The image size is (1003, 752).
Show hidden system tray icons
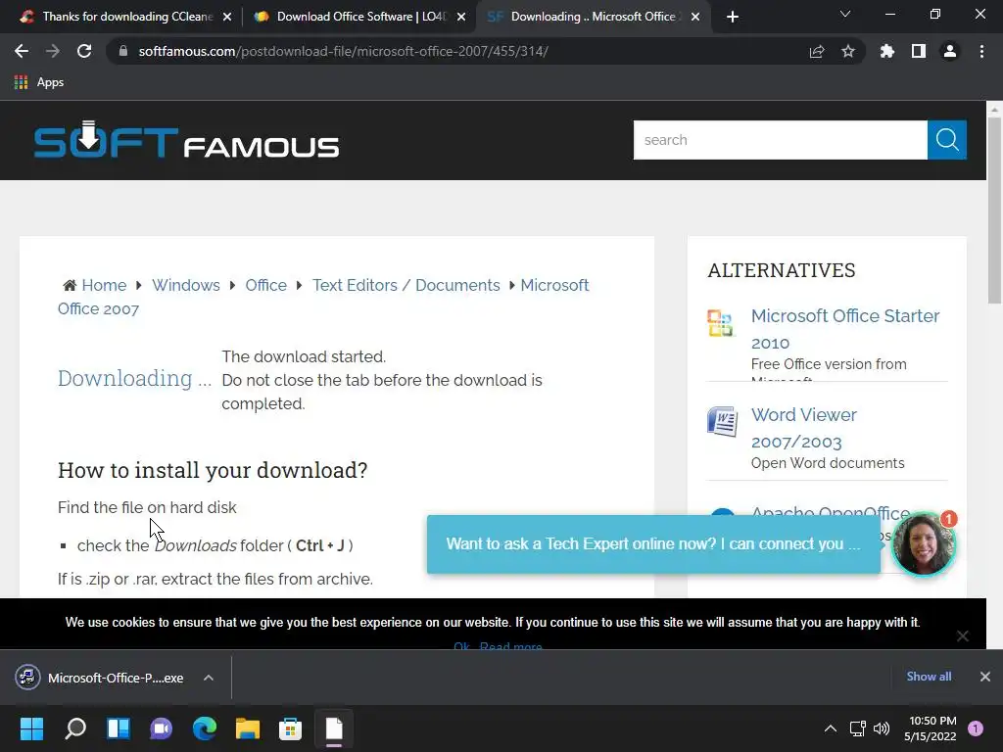831,728
